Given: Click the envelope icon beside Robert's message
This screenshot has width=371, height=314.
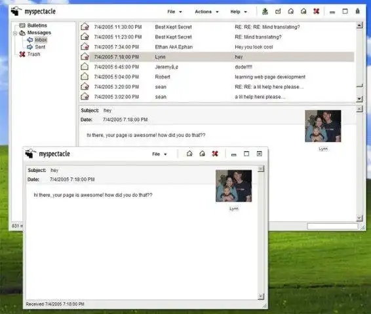Looking at the screenshot, I should click(x=85, y=77).
